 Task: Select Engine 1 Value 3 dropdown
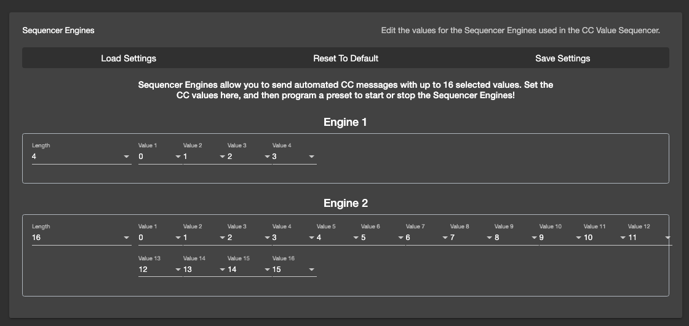249,157
